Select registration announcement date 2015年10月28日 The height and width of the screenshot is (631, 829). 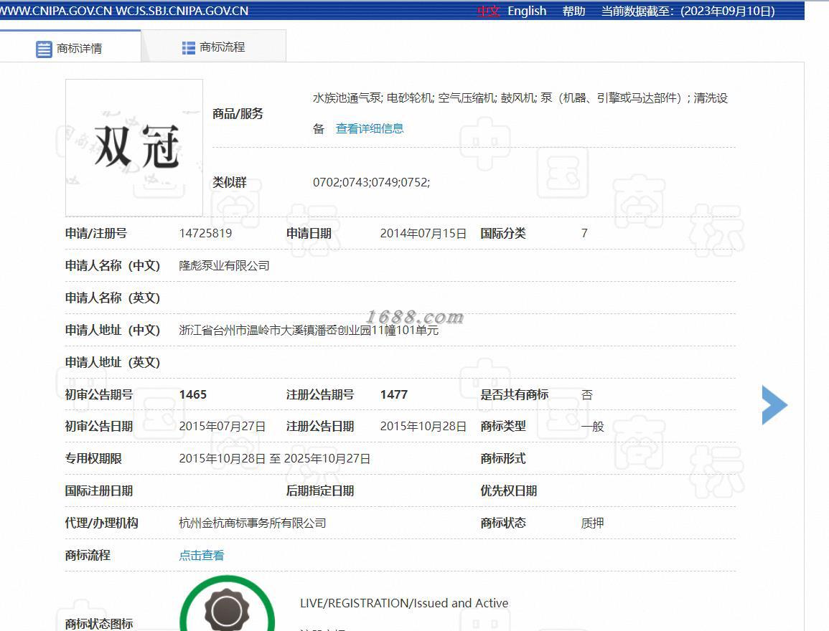tap(423, 427)
